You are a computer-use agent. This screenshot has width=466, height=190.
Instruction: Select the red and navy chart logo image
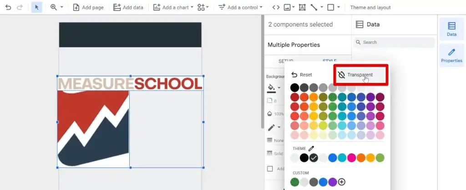(x=93, y=128)
